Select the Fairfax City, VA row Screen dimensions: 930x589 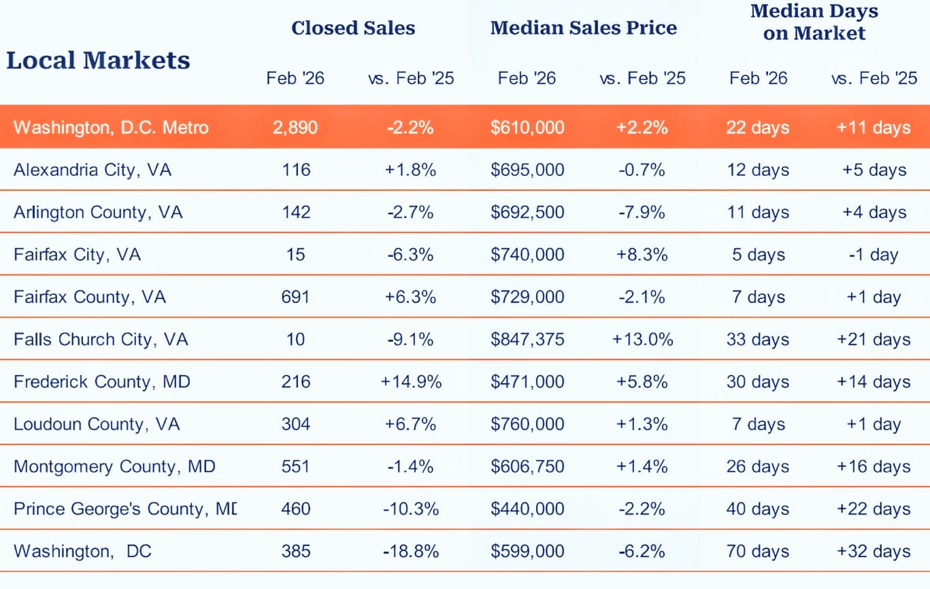point(77,254)
